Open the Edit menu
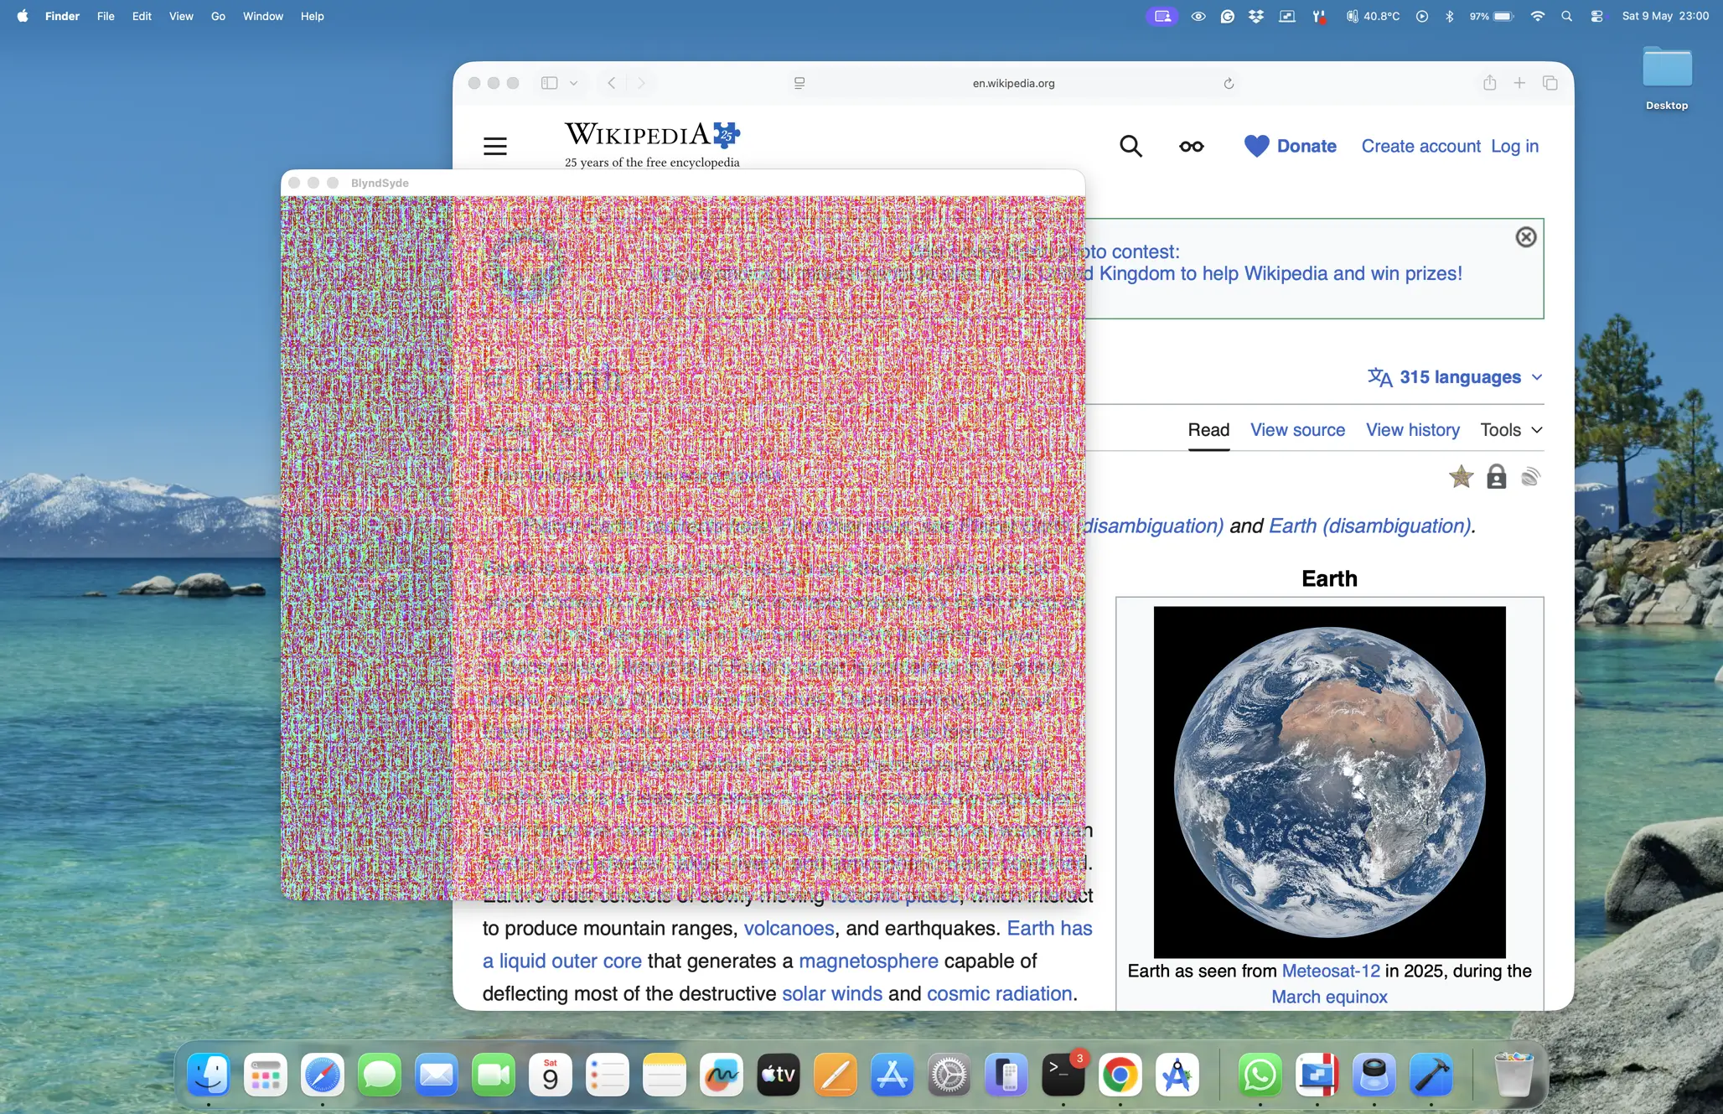Screen dimensions: 1723x1114 pos(142,16)
